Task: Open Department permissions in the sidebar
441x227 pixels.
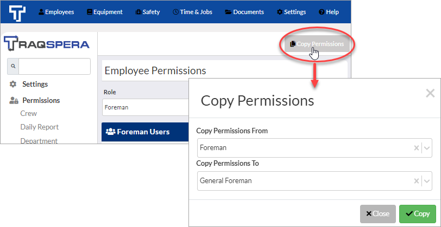Action: tap(39, 140)
